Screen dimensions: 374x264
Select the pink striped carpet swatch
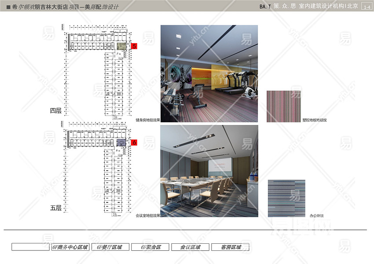click(x=284, y=106)
